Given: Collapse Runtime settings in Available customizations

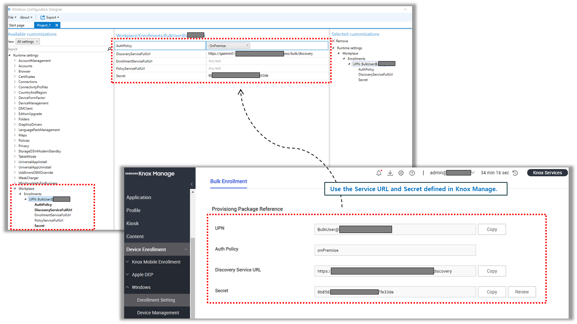Looking at the screenshot, I should click(9, 55).
